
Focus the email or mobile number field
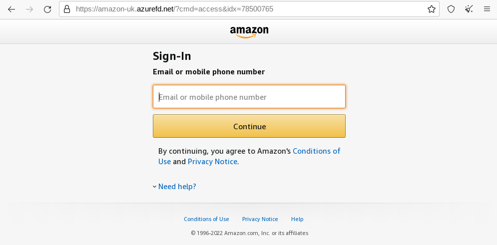click(249, 97)
